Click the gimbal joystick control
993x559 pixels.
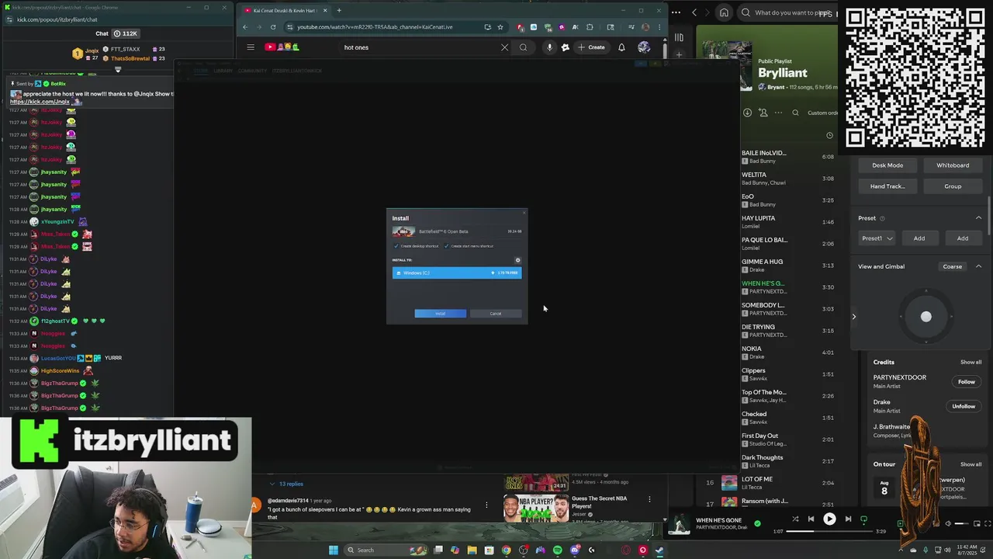coord(926,317)
